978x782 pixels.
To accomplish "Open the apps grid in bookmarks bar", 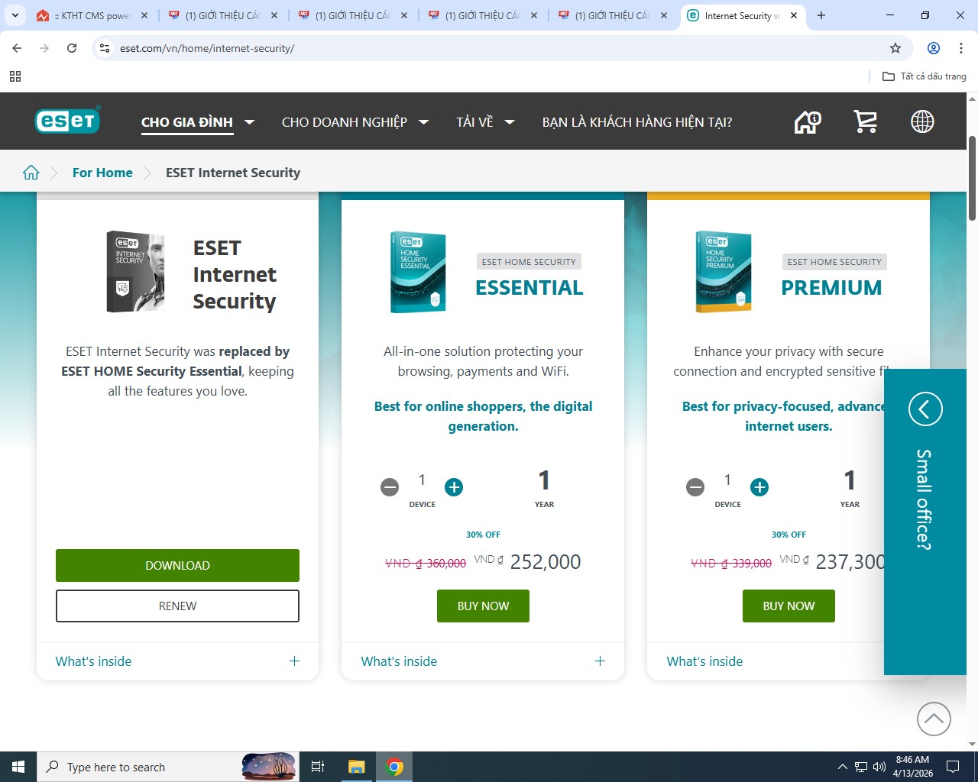I will point(15,76).
